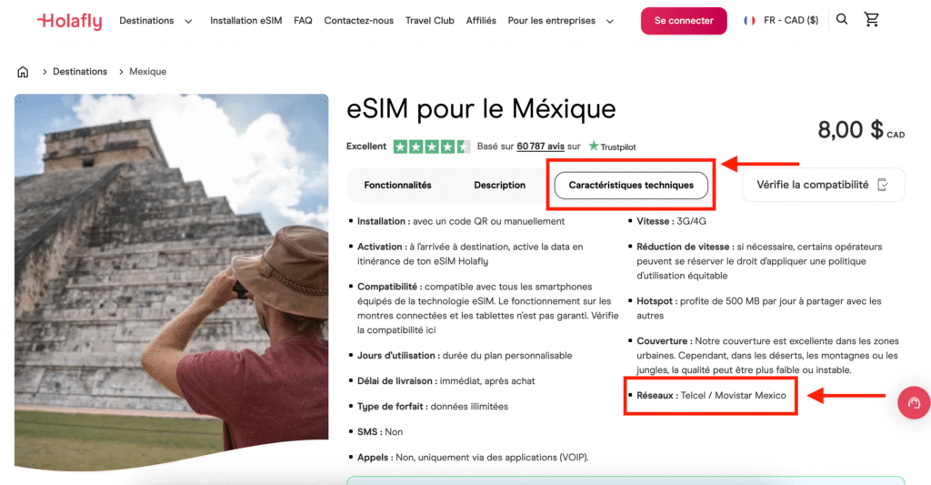Open the FR - CAD ($) language selector
Image resolution: width=931 pixels, height=485 pixels.
tap(790, 21)
